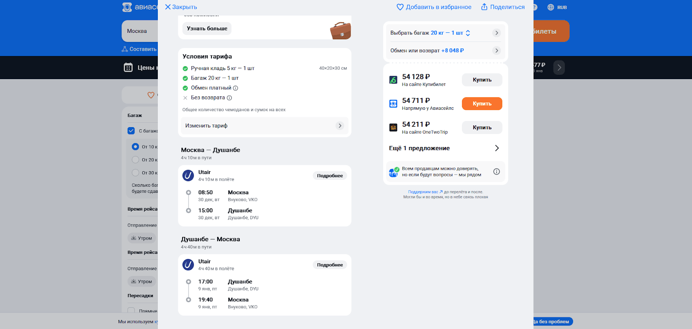The height and width of the screenshot is (329, 692).
Task: Close the ticket details with Закрыть
Action: coord(181,7)
